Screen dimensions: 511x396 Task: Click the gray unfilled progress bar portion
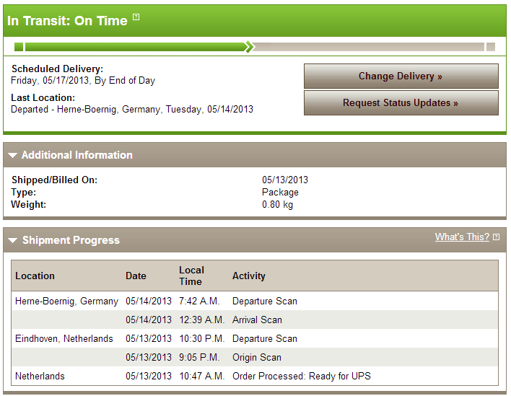click(x=370, y=47)
